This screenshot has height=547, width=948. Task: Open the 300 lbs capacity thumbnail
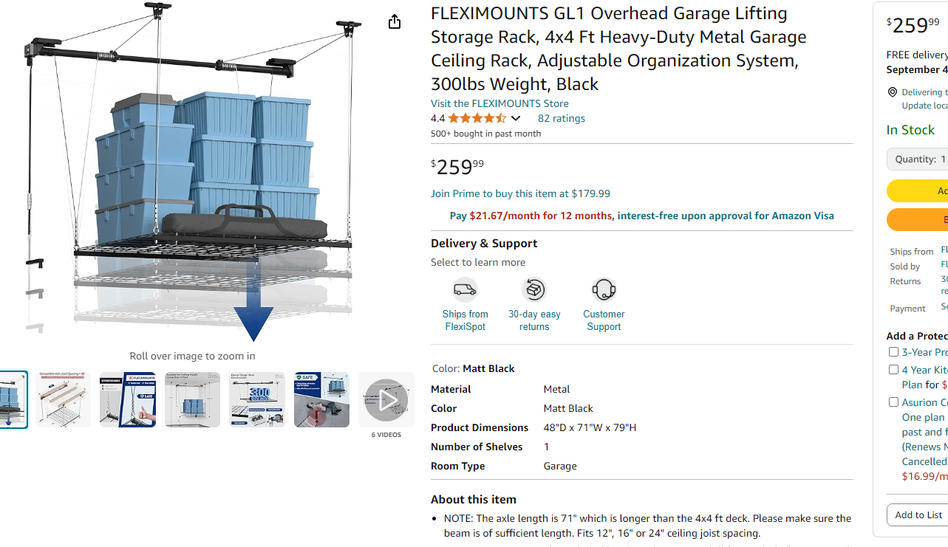tap(257, 399)
